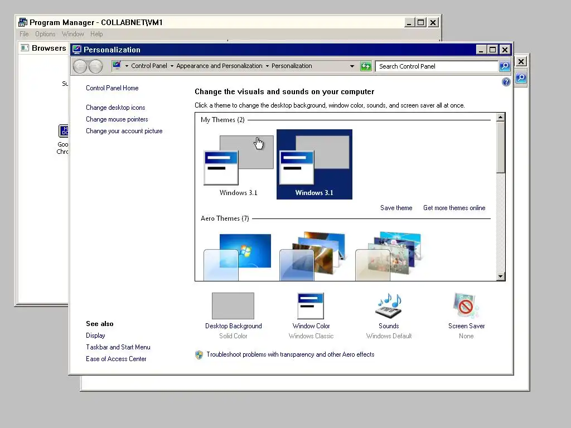Image resolution: width=571 pixels, height=428 pixels.
Task: Click in the Search Control Panel field
Action: (437, 66)
